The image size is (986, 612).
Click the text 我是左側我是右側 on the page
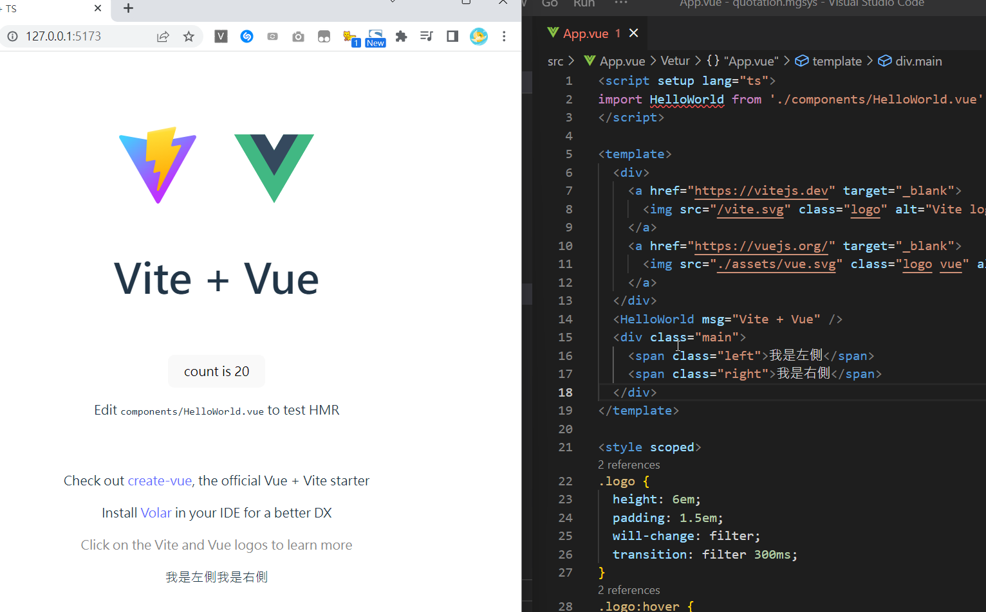click(x=216, y=577)
